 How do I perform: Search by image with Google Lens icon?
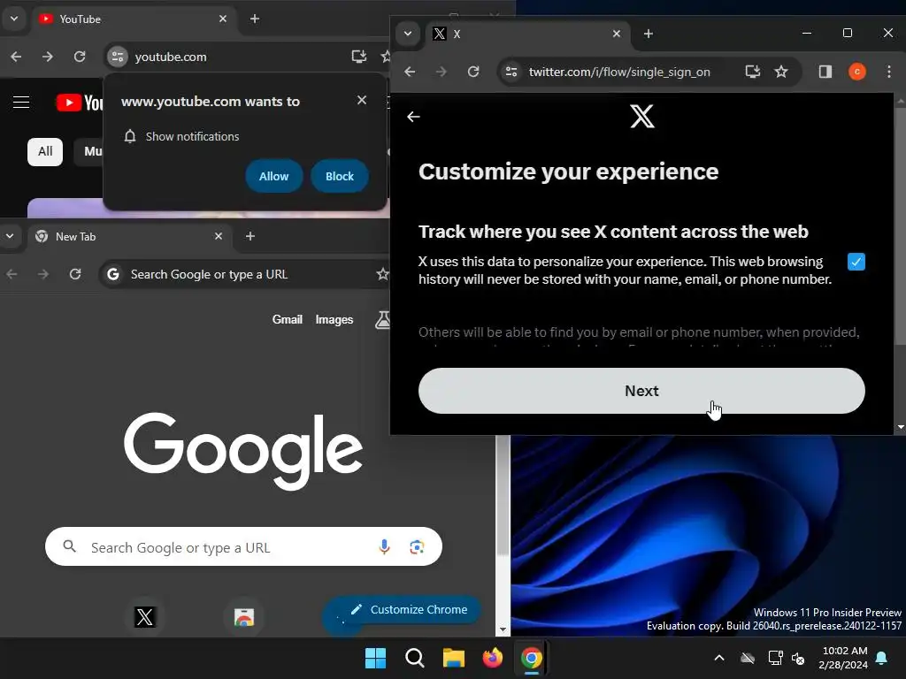click(418, 546)
